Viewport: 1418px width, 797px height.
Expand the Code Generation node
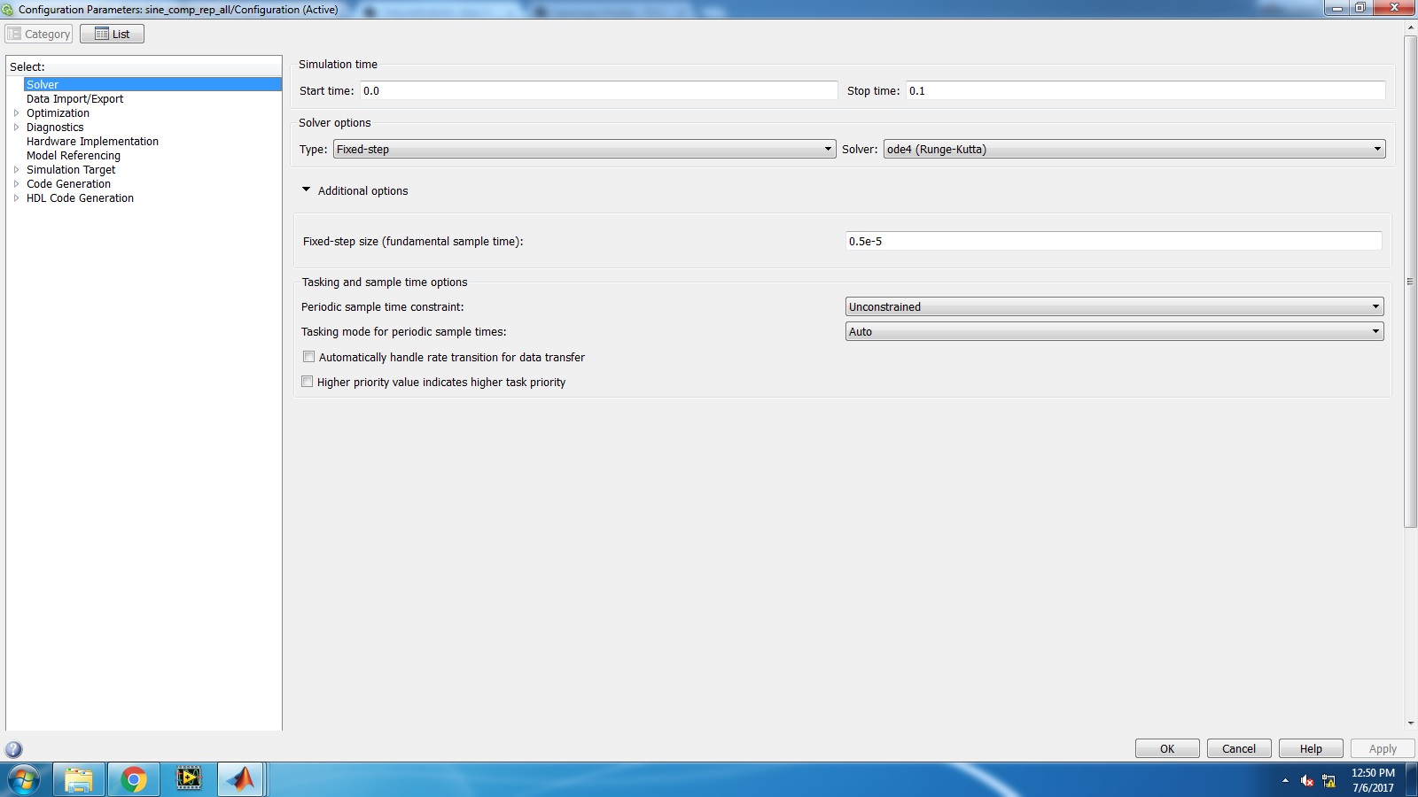(x=16, y=184)
